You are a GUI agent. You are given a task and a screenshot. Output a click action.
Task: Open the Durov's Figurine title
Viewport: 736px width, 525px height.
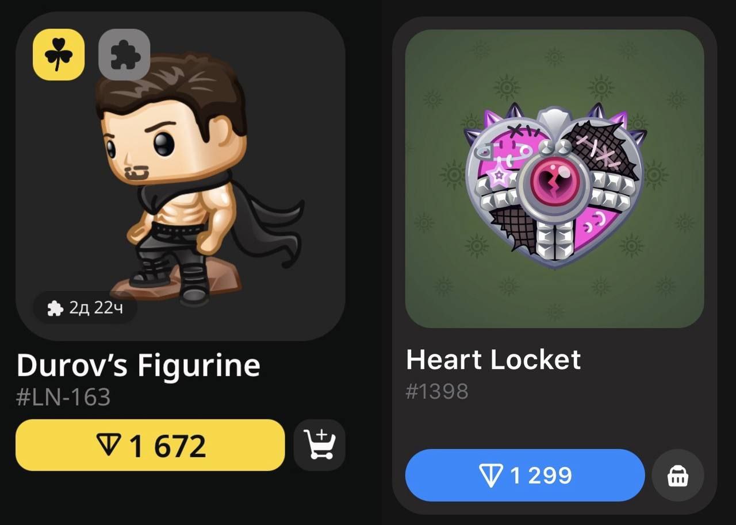[x=139, y=365]
